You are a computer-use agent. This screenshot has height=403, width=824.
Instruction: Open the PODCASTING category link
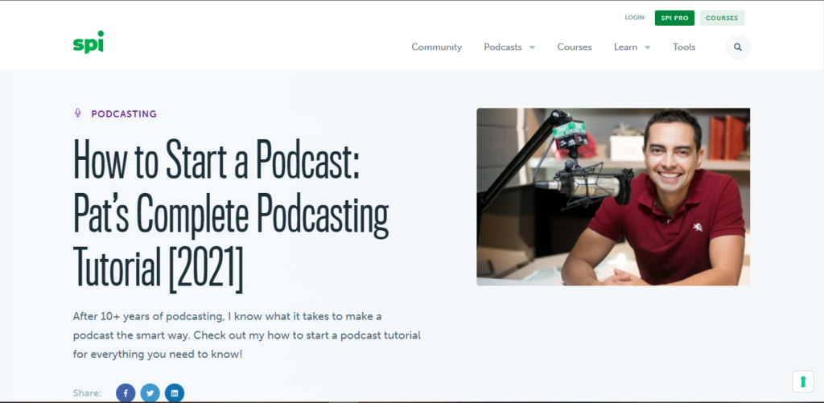pyautogui.click(x=124, y=113)
